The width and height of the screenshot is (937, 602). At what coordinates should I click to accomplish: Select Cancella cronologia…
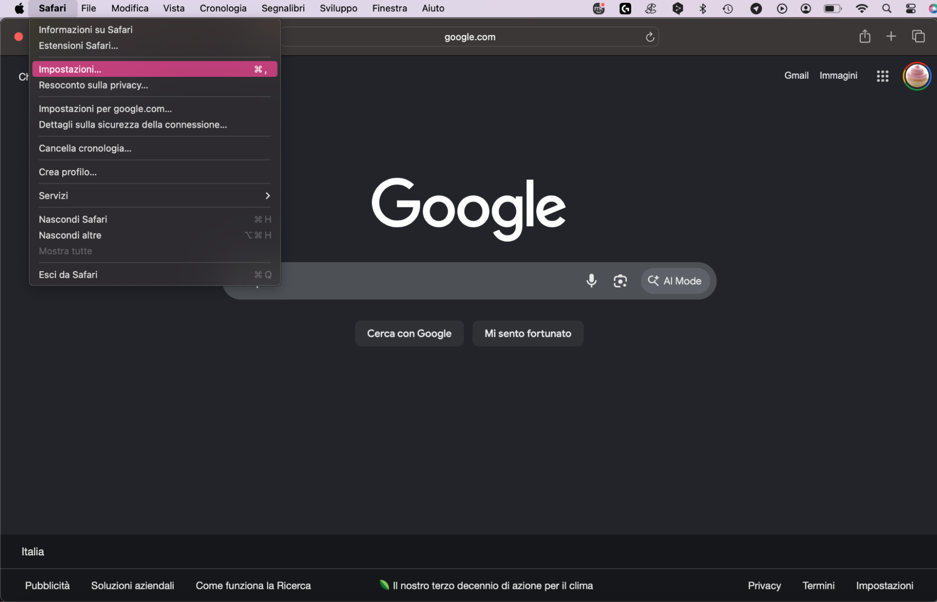pos(155,148)
